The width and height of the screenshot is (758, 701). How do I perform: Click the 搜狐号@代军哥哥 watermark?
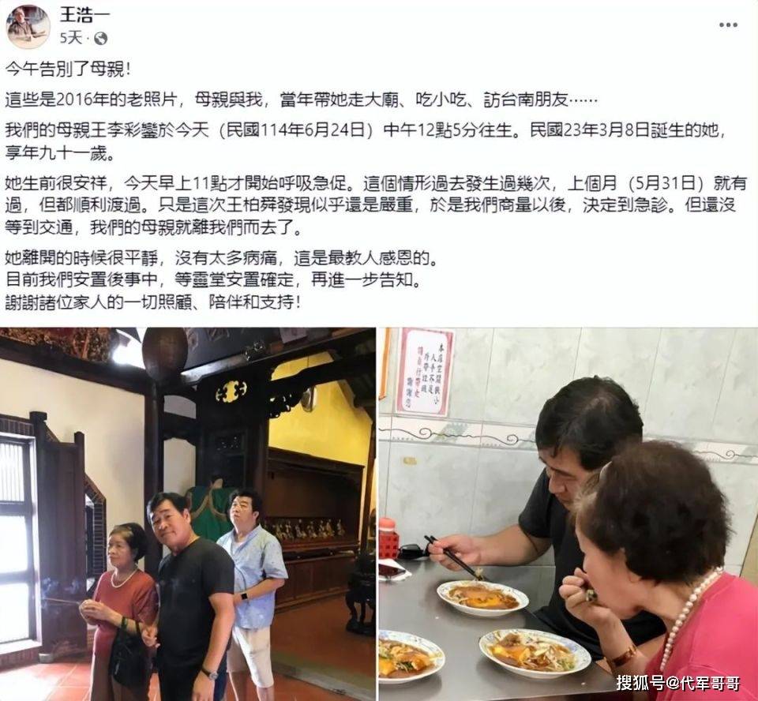tap(677, 683)
